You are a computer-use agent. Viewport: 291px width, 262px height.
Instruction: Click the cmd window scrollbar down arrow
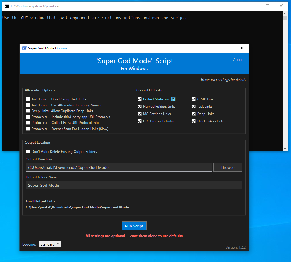[x=285, y=149]
